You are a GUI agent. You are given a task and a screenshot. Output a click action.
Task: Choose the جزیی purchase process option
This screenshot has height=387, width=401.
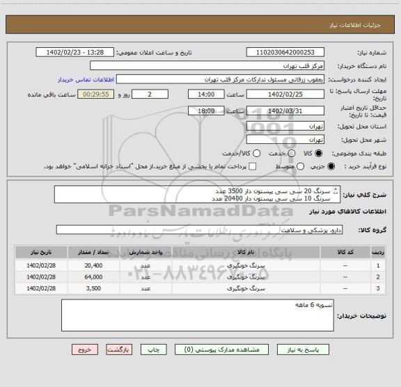[331, 167]
